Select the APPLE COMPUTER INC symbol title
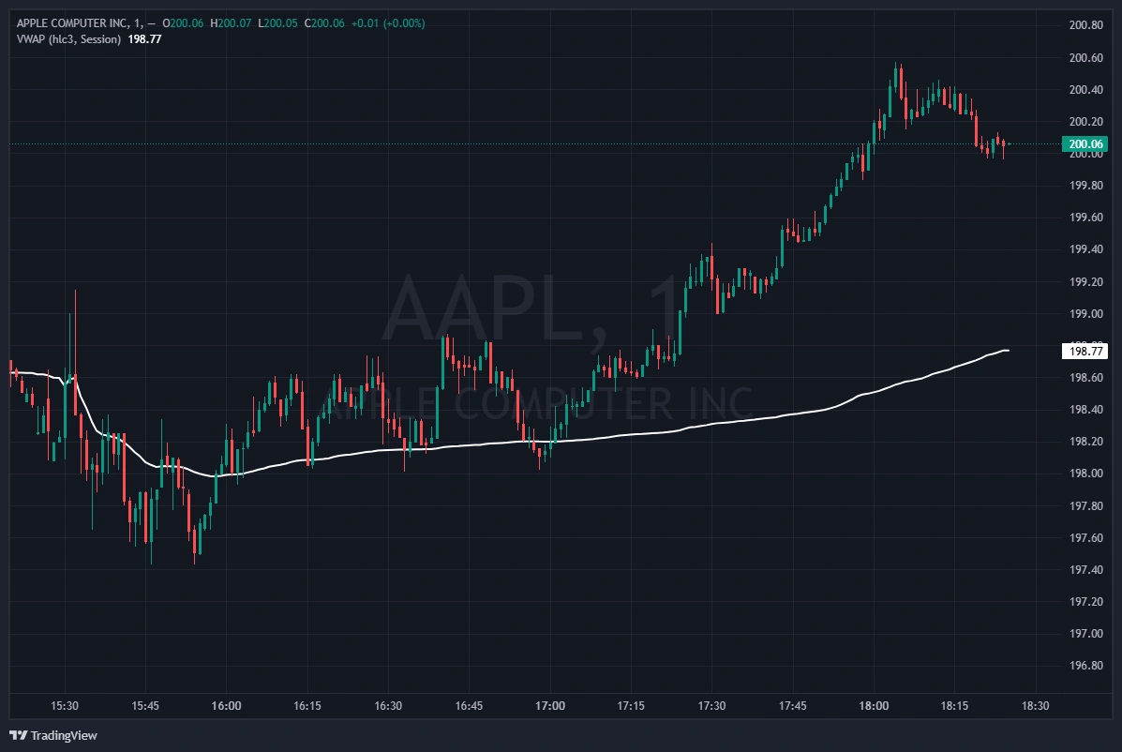Image resolution: width=1122 pixels, height=752 pixels. point(73,23)
